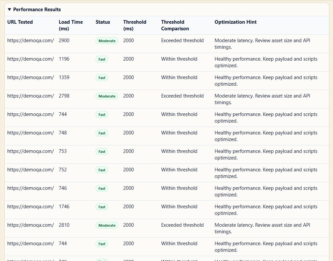Click the Moderate badge in the 2798 ms row

point(107,96)
